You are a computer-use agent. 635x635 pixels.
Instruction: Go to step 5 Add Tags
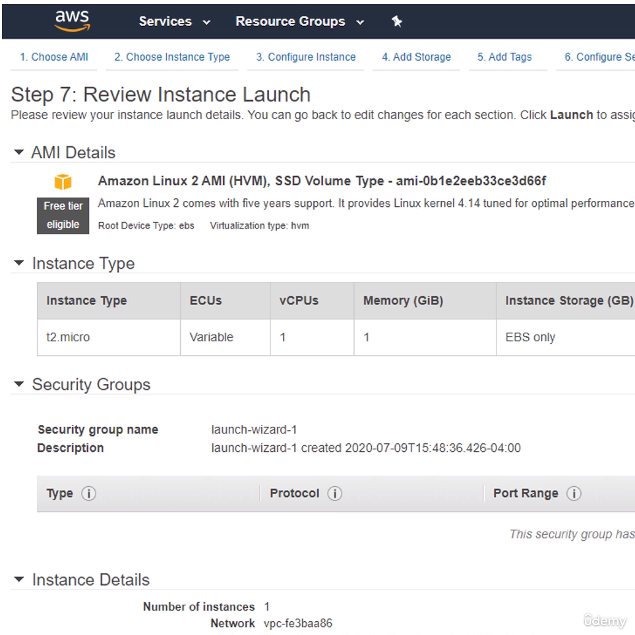click(x=504, y=57)
